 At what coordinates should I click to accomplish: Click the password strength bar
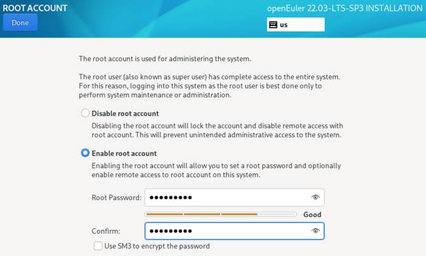tap(221, 215)
